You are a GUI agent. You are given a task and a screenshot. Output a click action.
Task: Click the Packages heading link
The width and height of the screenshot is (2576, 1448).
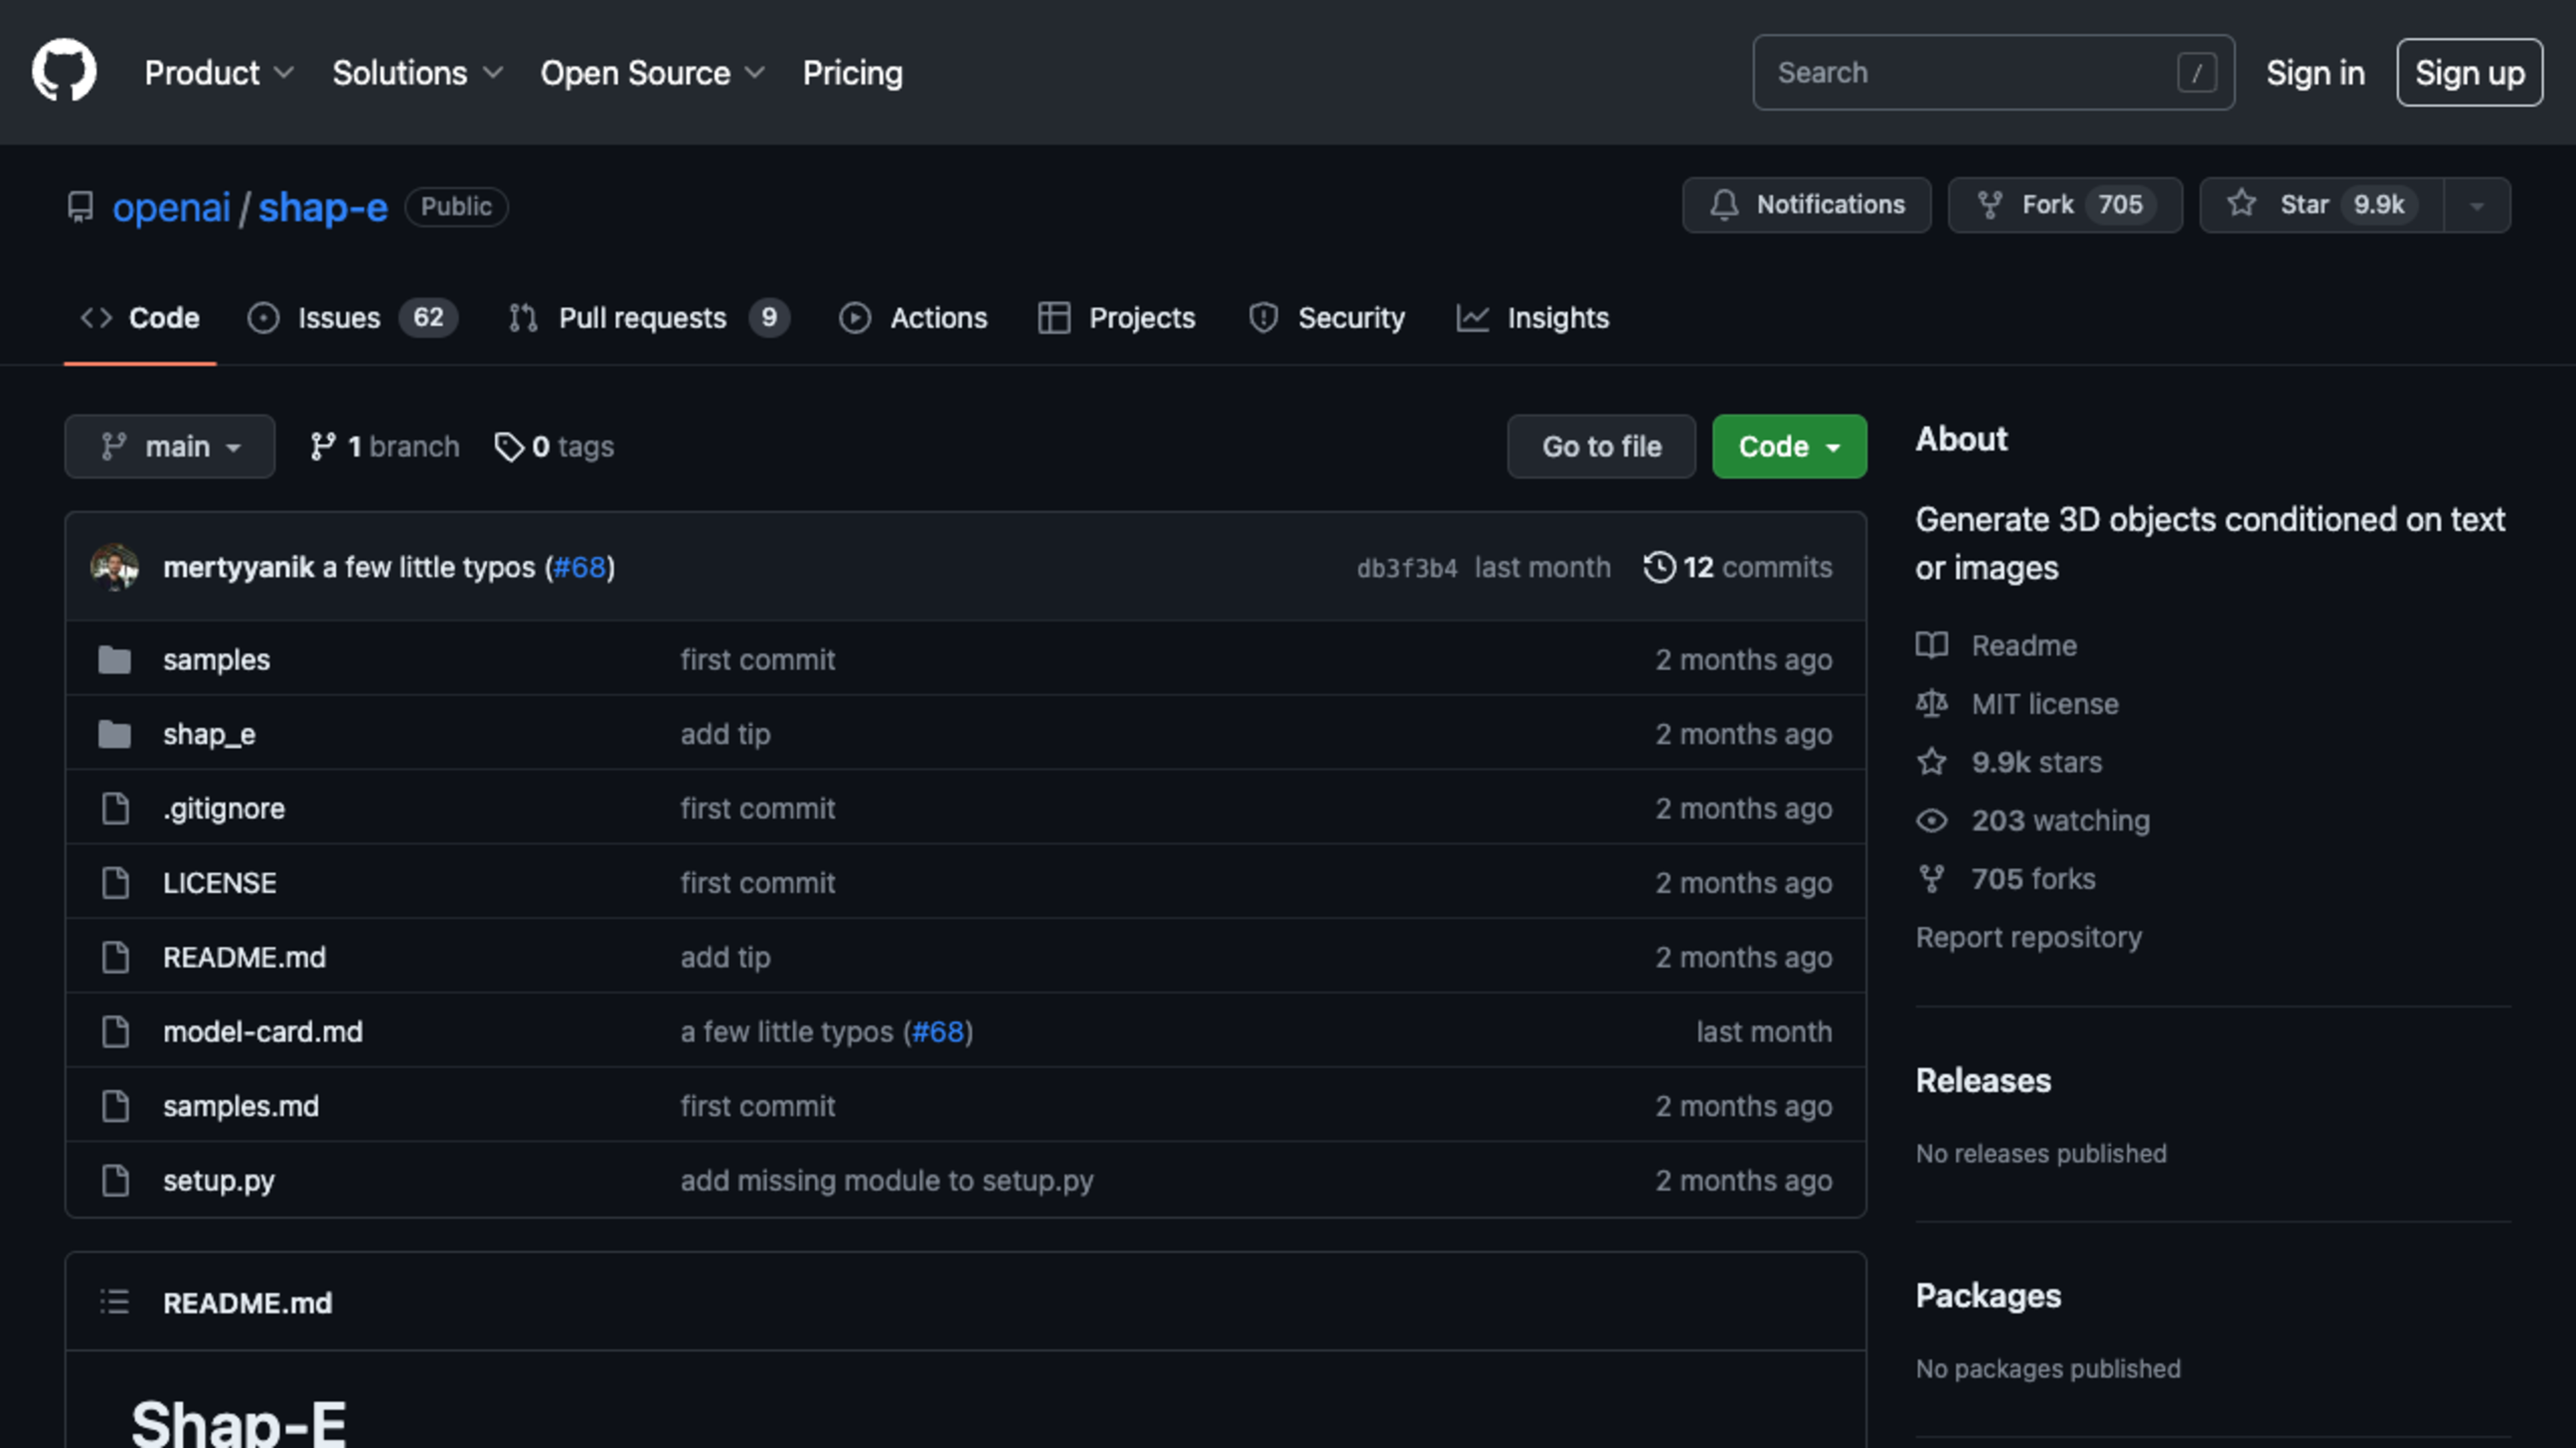pyautogui.click(x=1988, y=1295)
